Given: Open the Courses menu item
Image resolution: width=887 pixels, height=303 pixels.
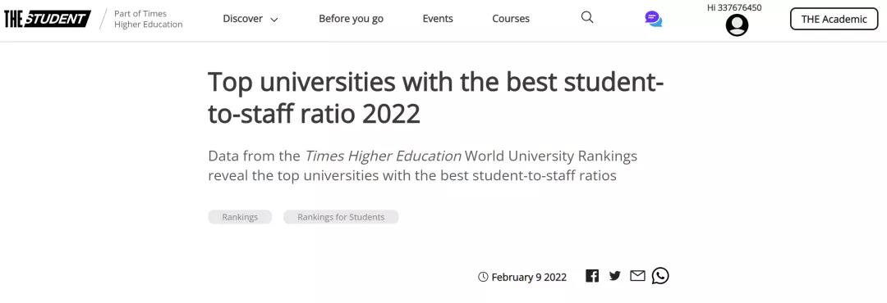Looking at the screenshot, I should pos(510,19).
